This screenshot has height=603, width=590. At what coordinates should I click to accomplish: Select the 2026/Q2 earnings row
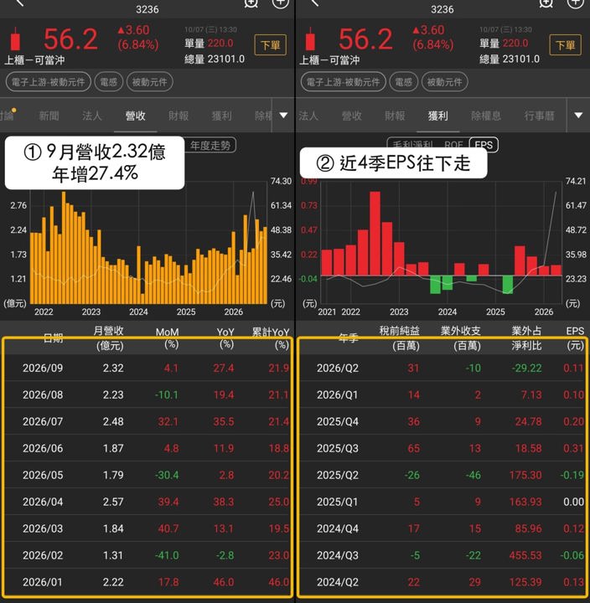pos(442,368)
